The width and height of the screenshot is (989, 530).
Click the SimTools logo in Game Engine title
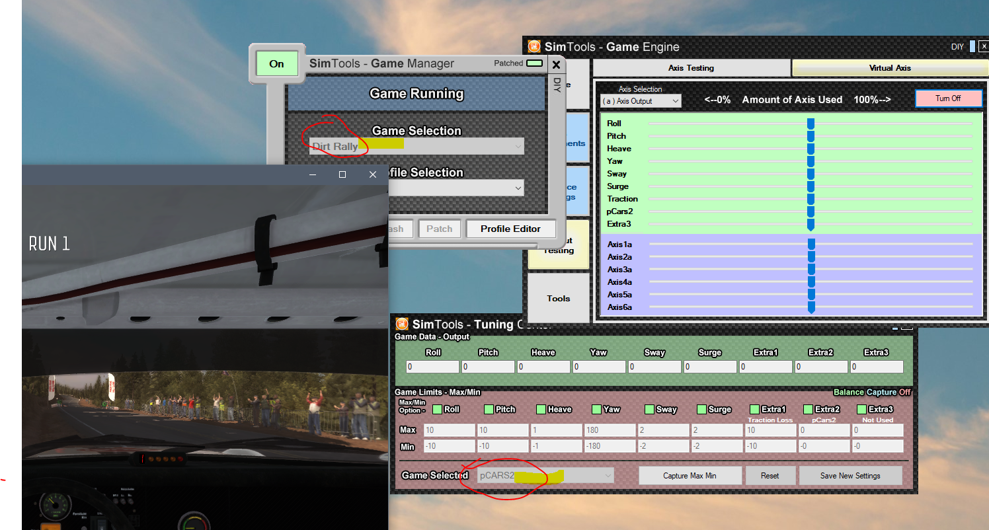534,46
